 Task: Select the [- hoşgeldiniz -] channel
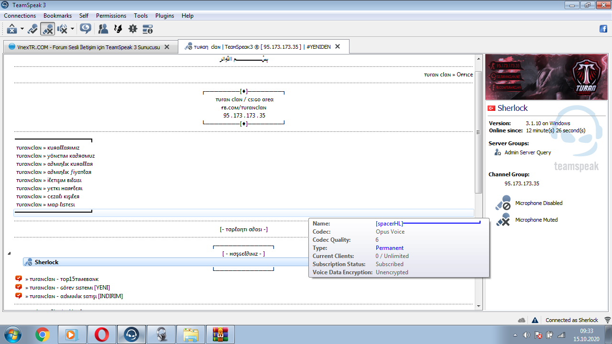[244, 254]
